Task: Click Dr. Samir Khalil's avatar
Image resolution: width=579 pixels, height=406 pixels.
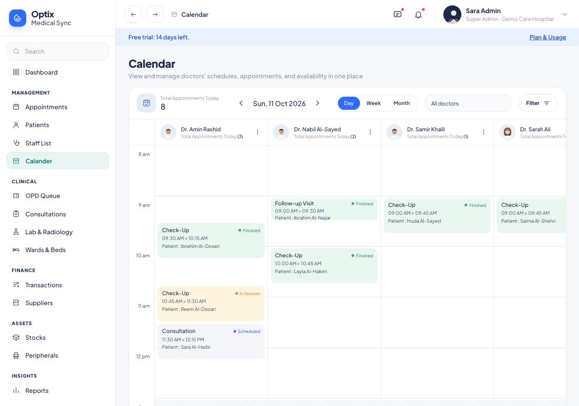Action: (x=394, y=132)
